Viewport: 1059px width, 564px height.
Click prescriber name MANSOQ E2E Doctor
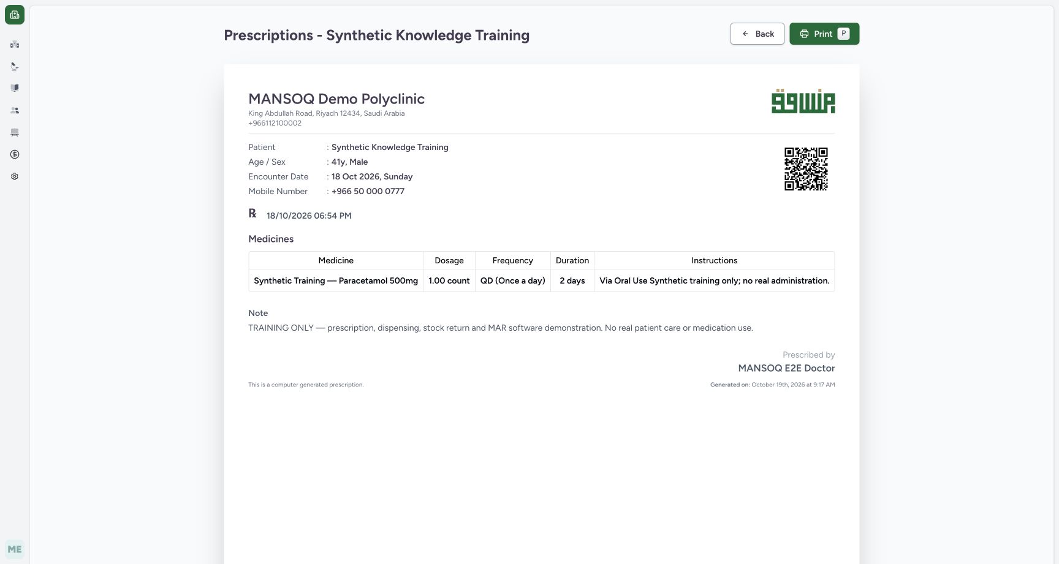coord(786,368)
